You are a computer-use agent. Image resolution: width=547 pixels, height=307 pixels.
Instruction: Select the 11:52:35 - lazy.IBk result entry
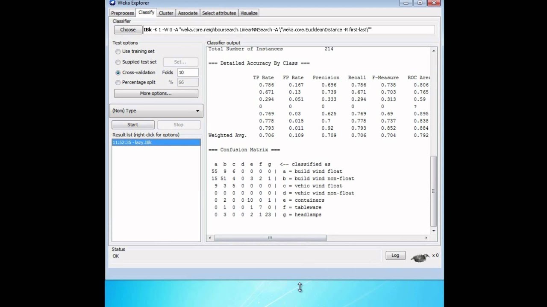click(x=156, y=142)
